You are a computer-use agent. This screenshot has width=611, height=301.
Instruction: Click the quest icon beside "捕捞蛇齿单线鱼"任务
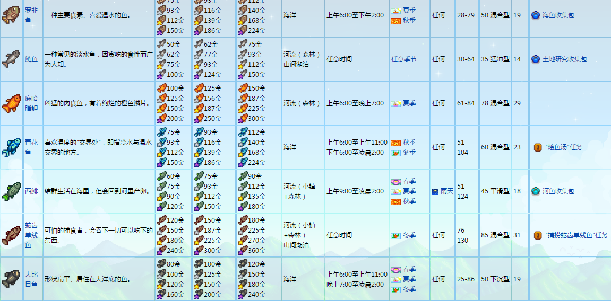tap(538, 235)
